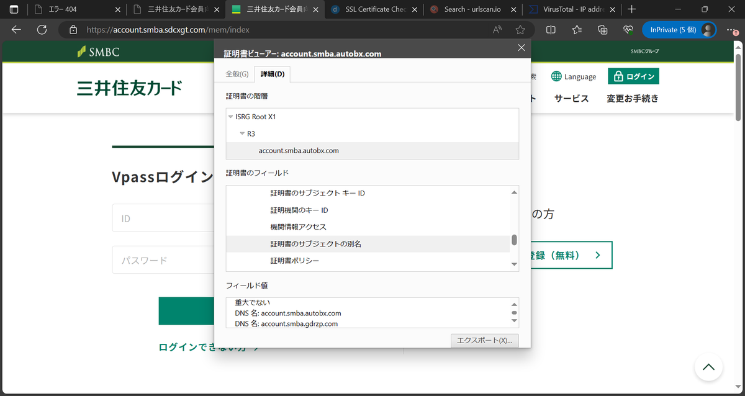This screenshot has height=396, width=745.
Task: Open the collections icon in toolbar
Action: tap(602, 30)
